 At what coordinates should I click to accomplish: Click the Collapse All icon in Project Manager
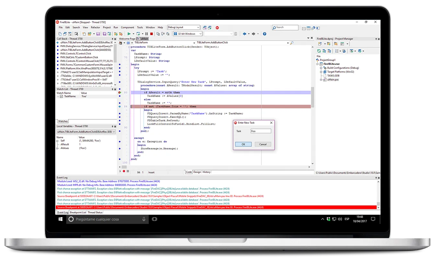[x=329, y=51]
